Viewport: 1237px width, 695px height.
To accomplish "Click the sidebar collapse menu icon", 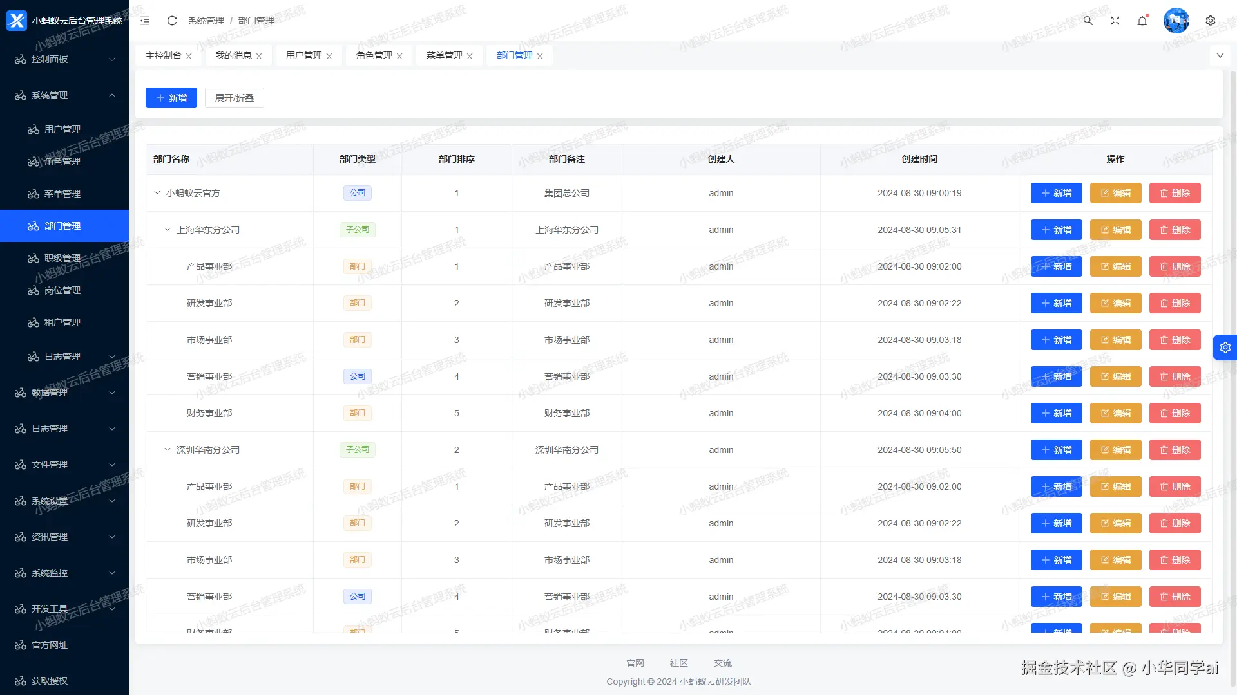I will pyautogui.click(x=145, y=21).
